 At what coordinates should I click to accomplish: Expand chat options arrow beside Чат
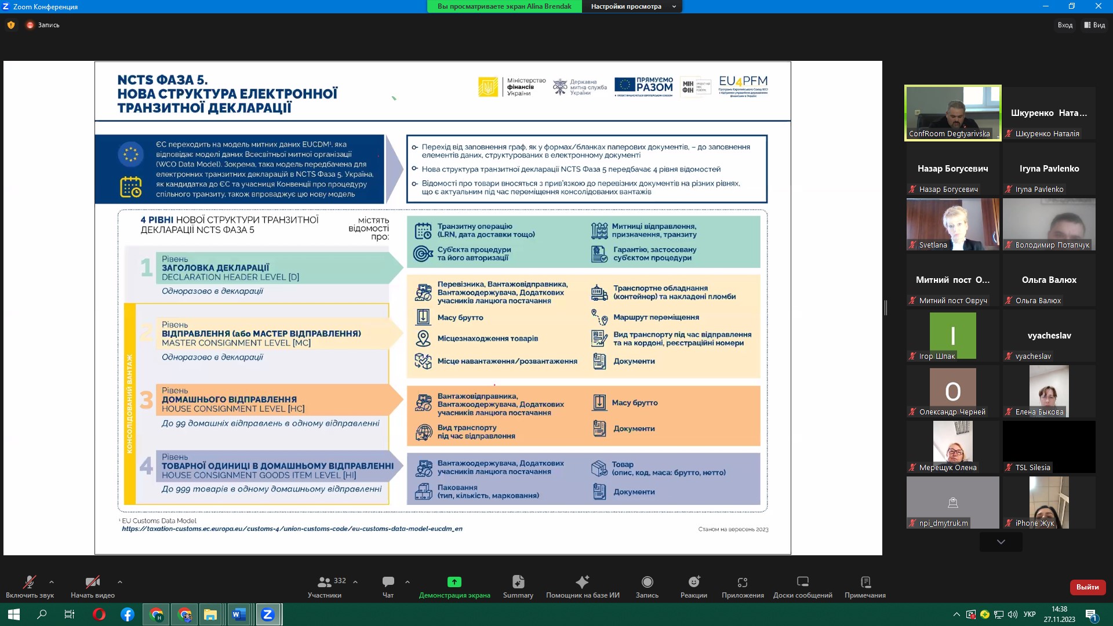(x=408, y=581)
